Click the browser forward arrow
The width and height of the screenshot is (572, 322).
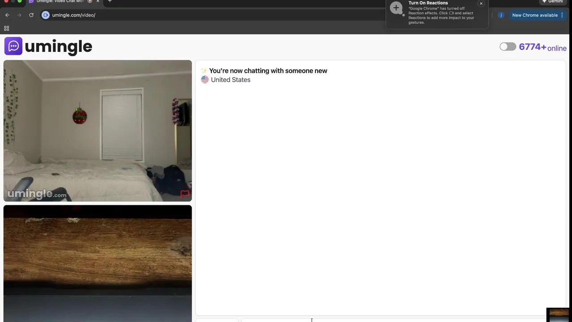pos(19,15)
